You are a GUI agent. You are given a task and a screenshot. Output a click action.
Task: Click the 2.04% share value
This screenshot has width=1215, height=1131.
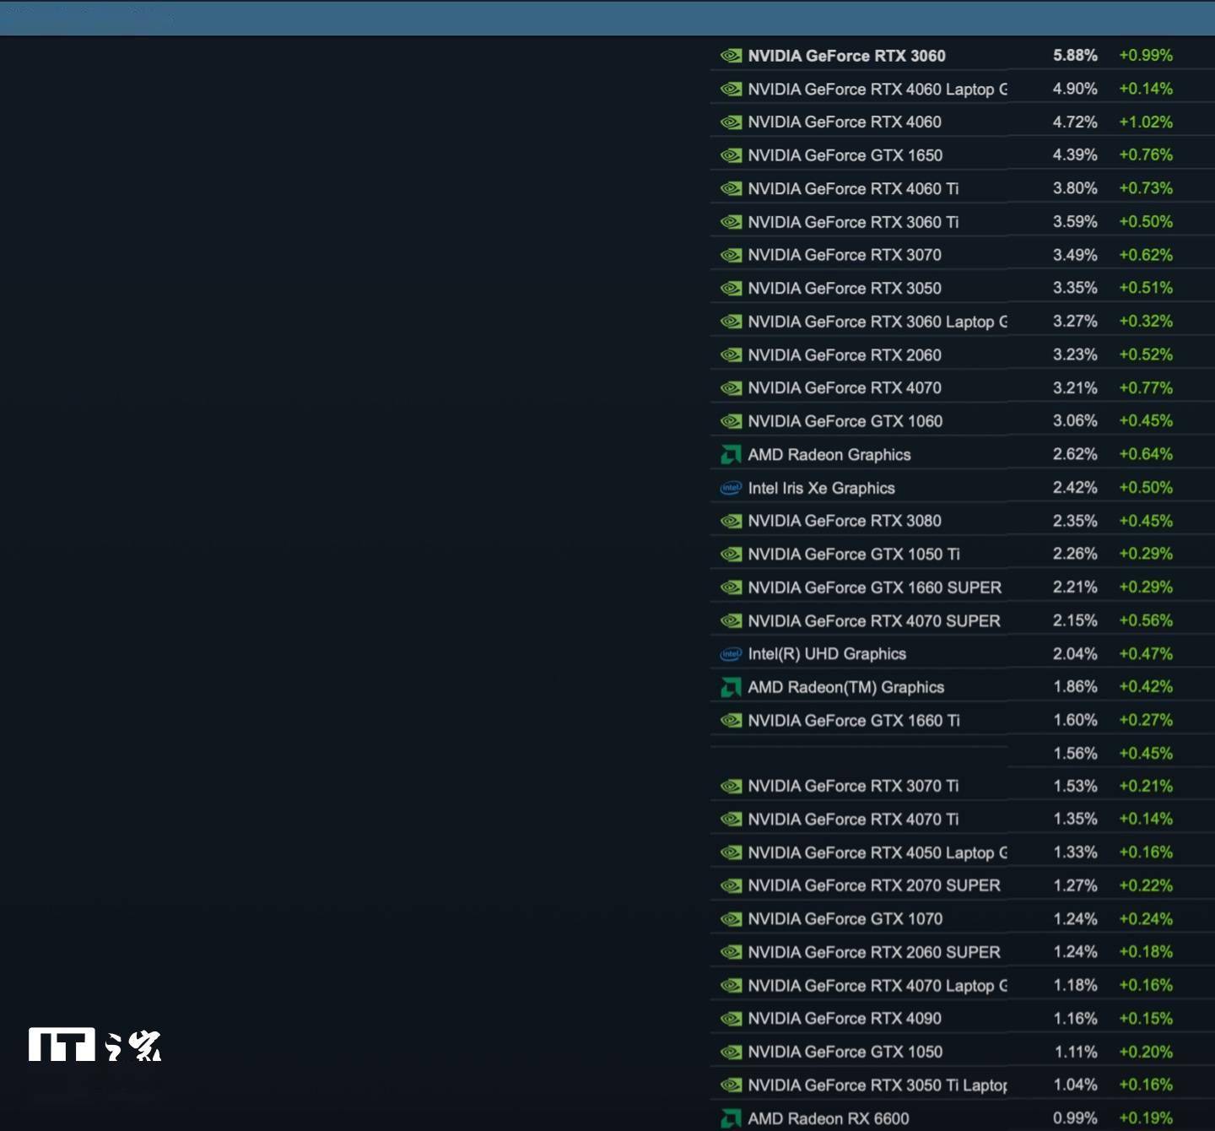(1075, 654)
